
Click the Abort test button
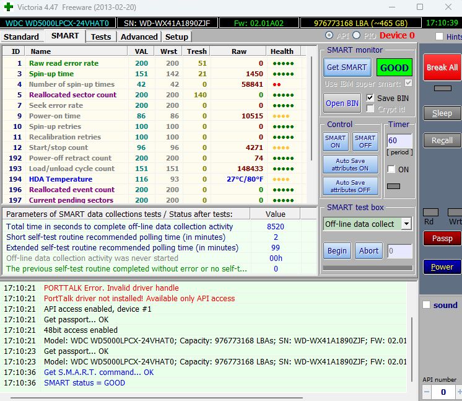tap(368, 251)
